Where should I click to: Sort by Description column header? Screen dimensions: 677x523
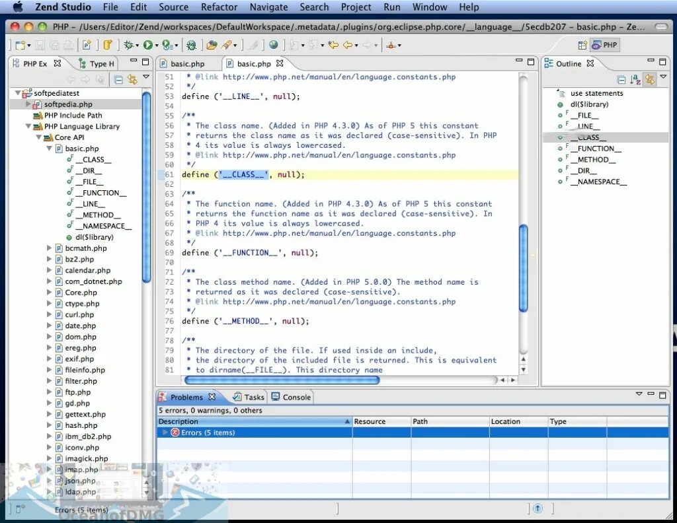255,421
